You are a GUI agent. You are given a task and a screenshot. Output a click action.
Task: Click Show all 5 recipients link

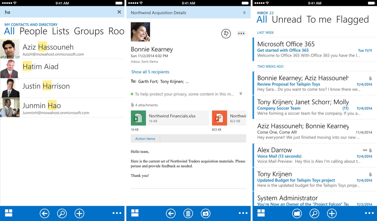click(x=150, y=72)
